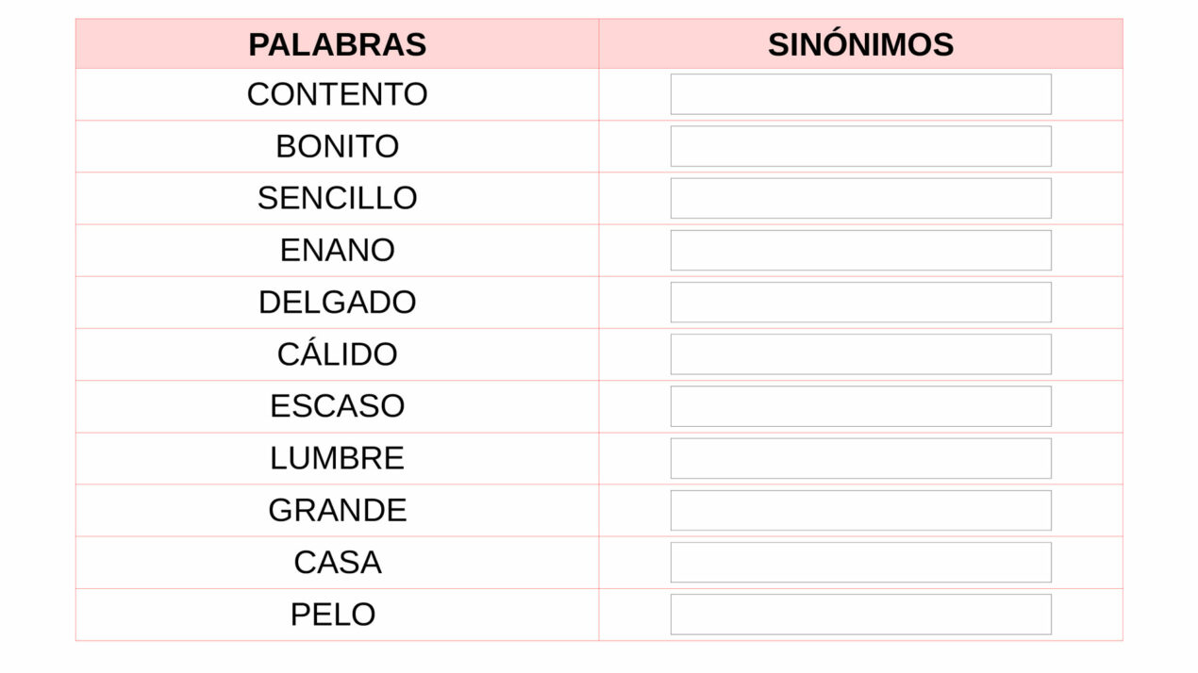Screen dimensions: 1198x673
Task: Click the answer field for PELO
Action: tap(860, 615)
